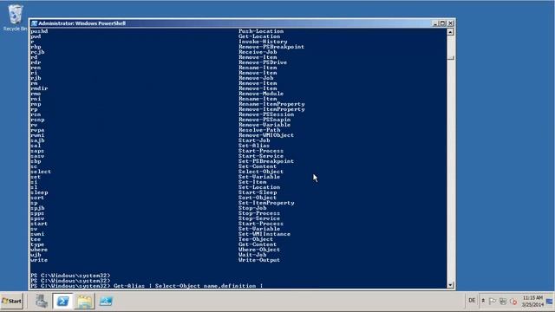Click the PowerShell taskbar button
The image size is (555, 312).
[x=63, y=301]
